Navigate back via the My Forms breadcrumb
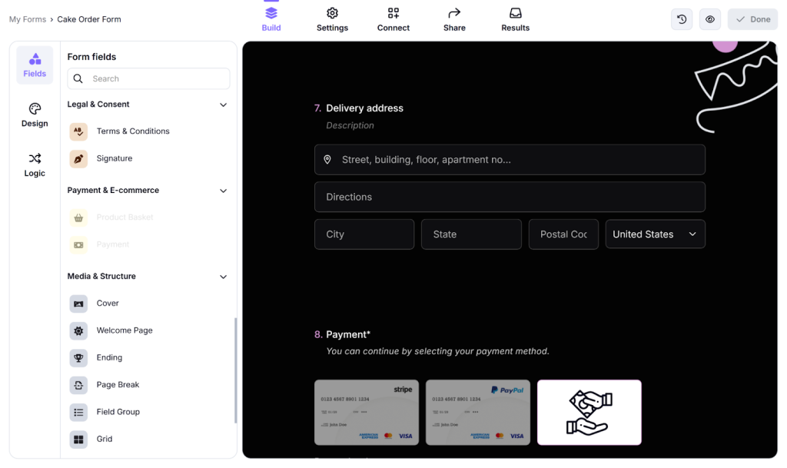787x468 pixels. (27, 18)
